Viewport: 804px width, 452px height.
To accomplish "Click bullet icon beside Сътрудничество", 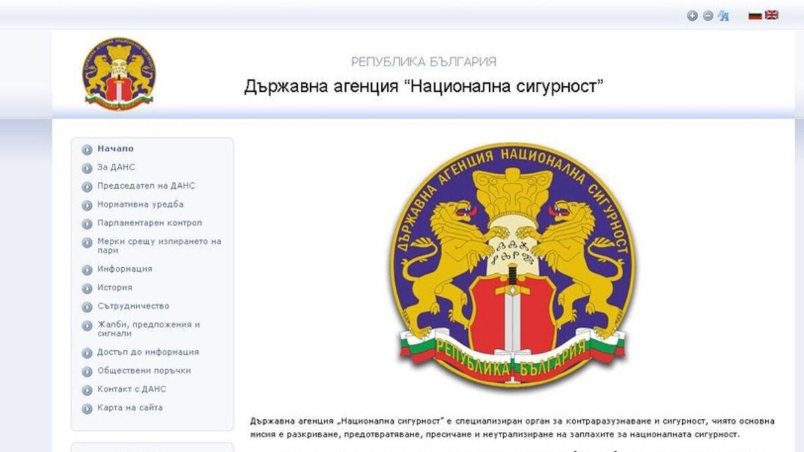I will pos(86,307).
